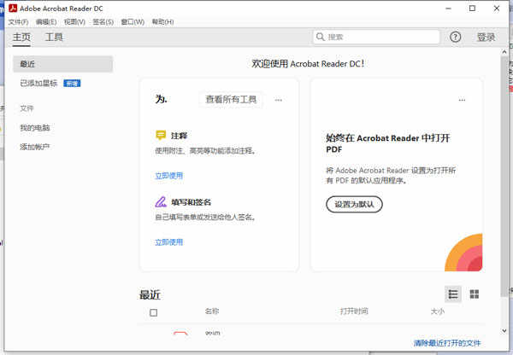Switch to list view icon
This screenshot has height=355, width=513.
pos(453,294)
